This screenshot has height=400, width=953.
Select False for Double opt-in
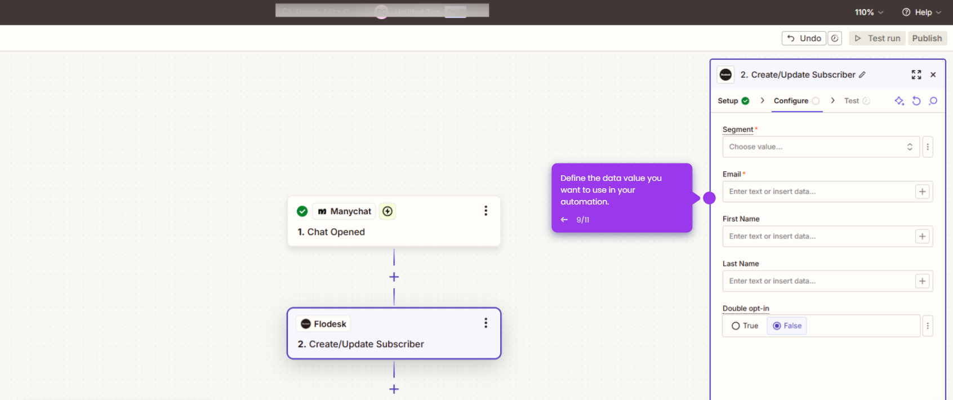(787, 326)
